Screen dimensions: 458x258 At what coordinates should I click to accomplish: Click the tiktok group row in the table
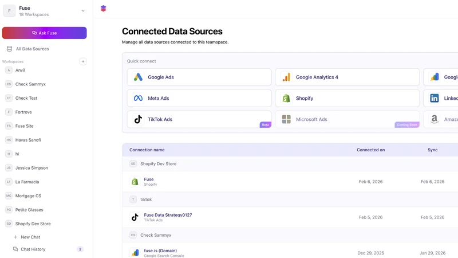point(290,200)
